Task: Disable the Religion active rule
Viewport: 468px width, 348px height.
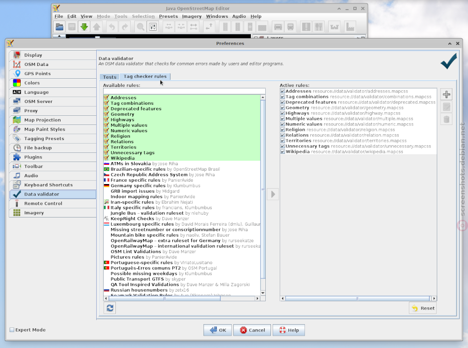Action: [x=283, y=130]
